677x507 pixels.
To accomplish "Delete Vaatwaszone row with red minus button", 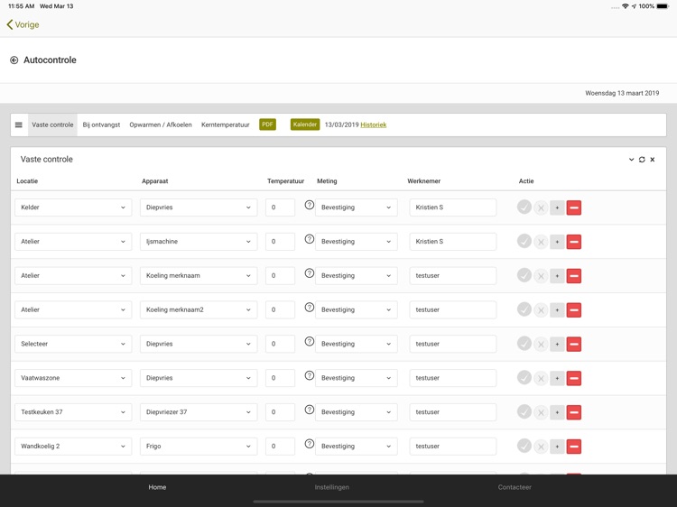I will (574, 378).
